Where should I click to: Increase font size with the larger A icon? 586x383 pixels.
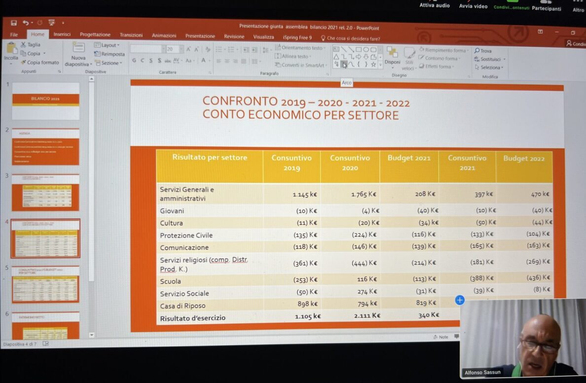188,49
